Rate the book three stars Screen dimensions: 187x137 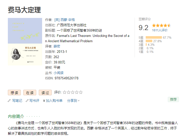click(72, 93)
